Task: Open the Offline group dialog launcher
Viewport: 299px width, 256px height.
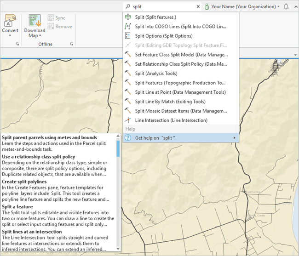Action: 72,44
